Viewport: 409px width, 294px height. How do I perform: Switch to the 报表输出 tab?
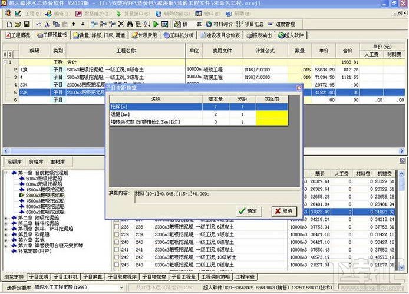point(259,35)
